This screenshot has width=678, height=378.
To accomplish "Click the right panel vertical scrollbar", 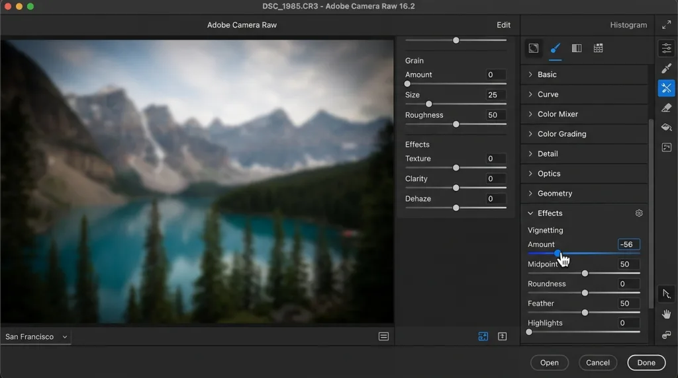I will point(651,213).
